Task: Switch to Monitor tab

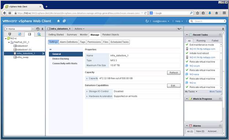Action: [x=84, y=35]
